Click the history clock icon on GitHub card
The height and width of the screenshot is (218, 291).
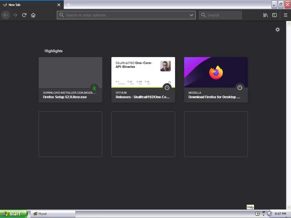click(x=167, y=88)
